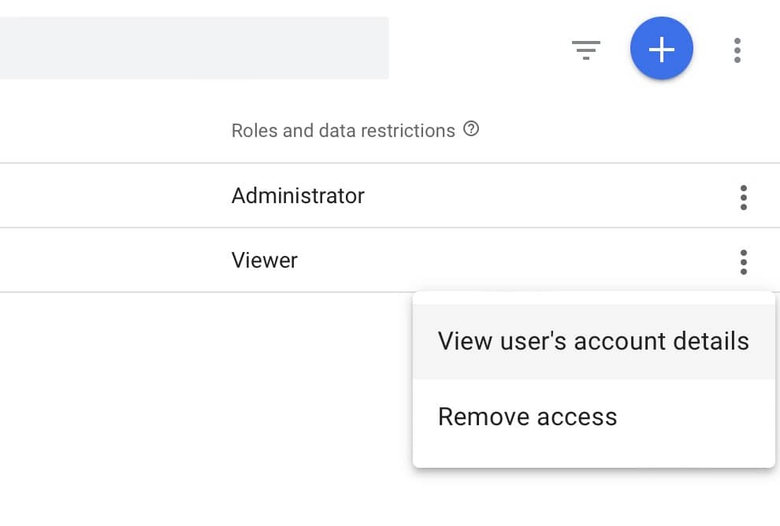Open the account-level more options dropdown
Image resolution: width=780 pixels, height=526 pixels.
click(737, 50)
